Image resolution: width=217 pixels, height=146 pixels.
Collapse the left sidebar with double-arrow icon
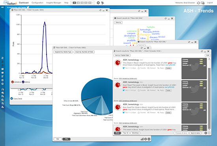(x=2, y=7)
